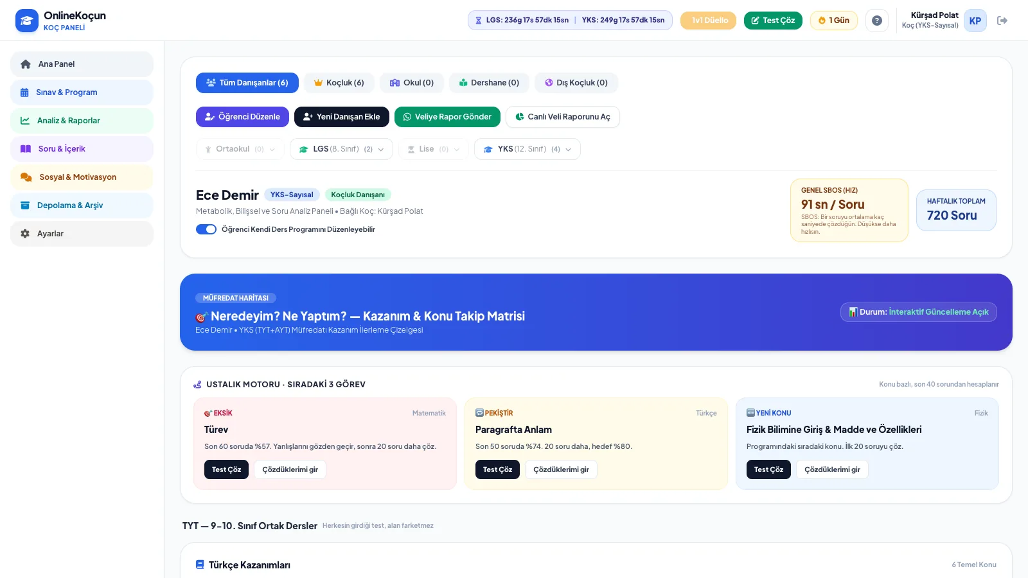Click Test Çöz on the Fizik Bilimine Giriş card

coord(768,469)
